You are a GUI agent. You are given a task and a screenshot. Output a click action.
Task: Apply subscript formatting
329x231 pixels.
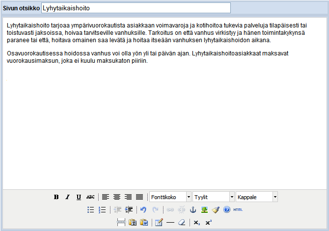click(197, 222)
